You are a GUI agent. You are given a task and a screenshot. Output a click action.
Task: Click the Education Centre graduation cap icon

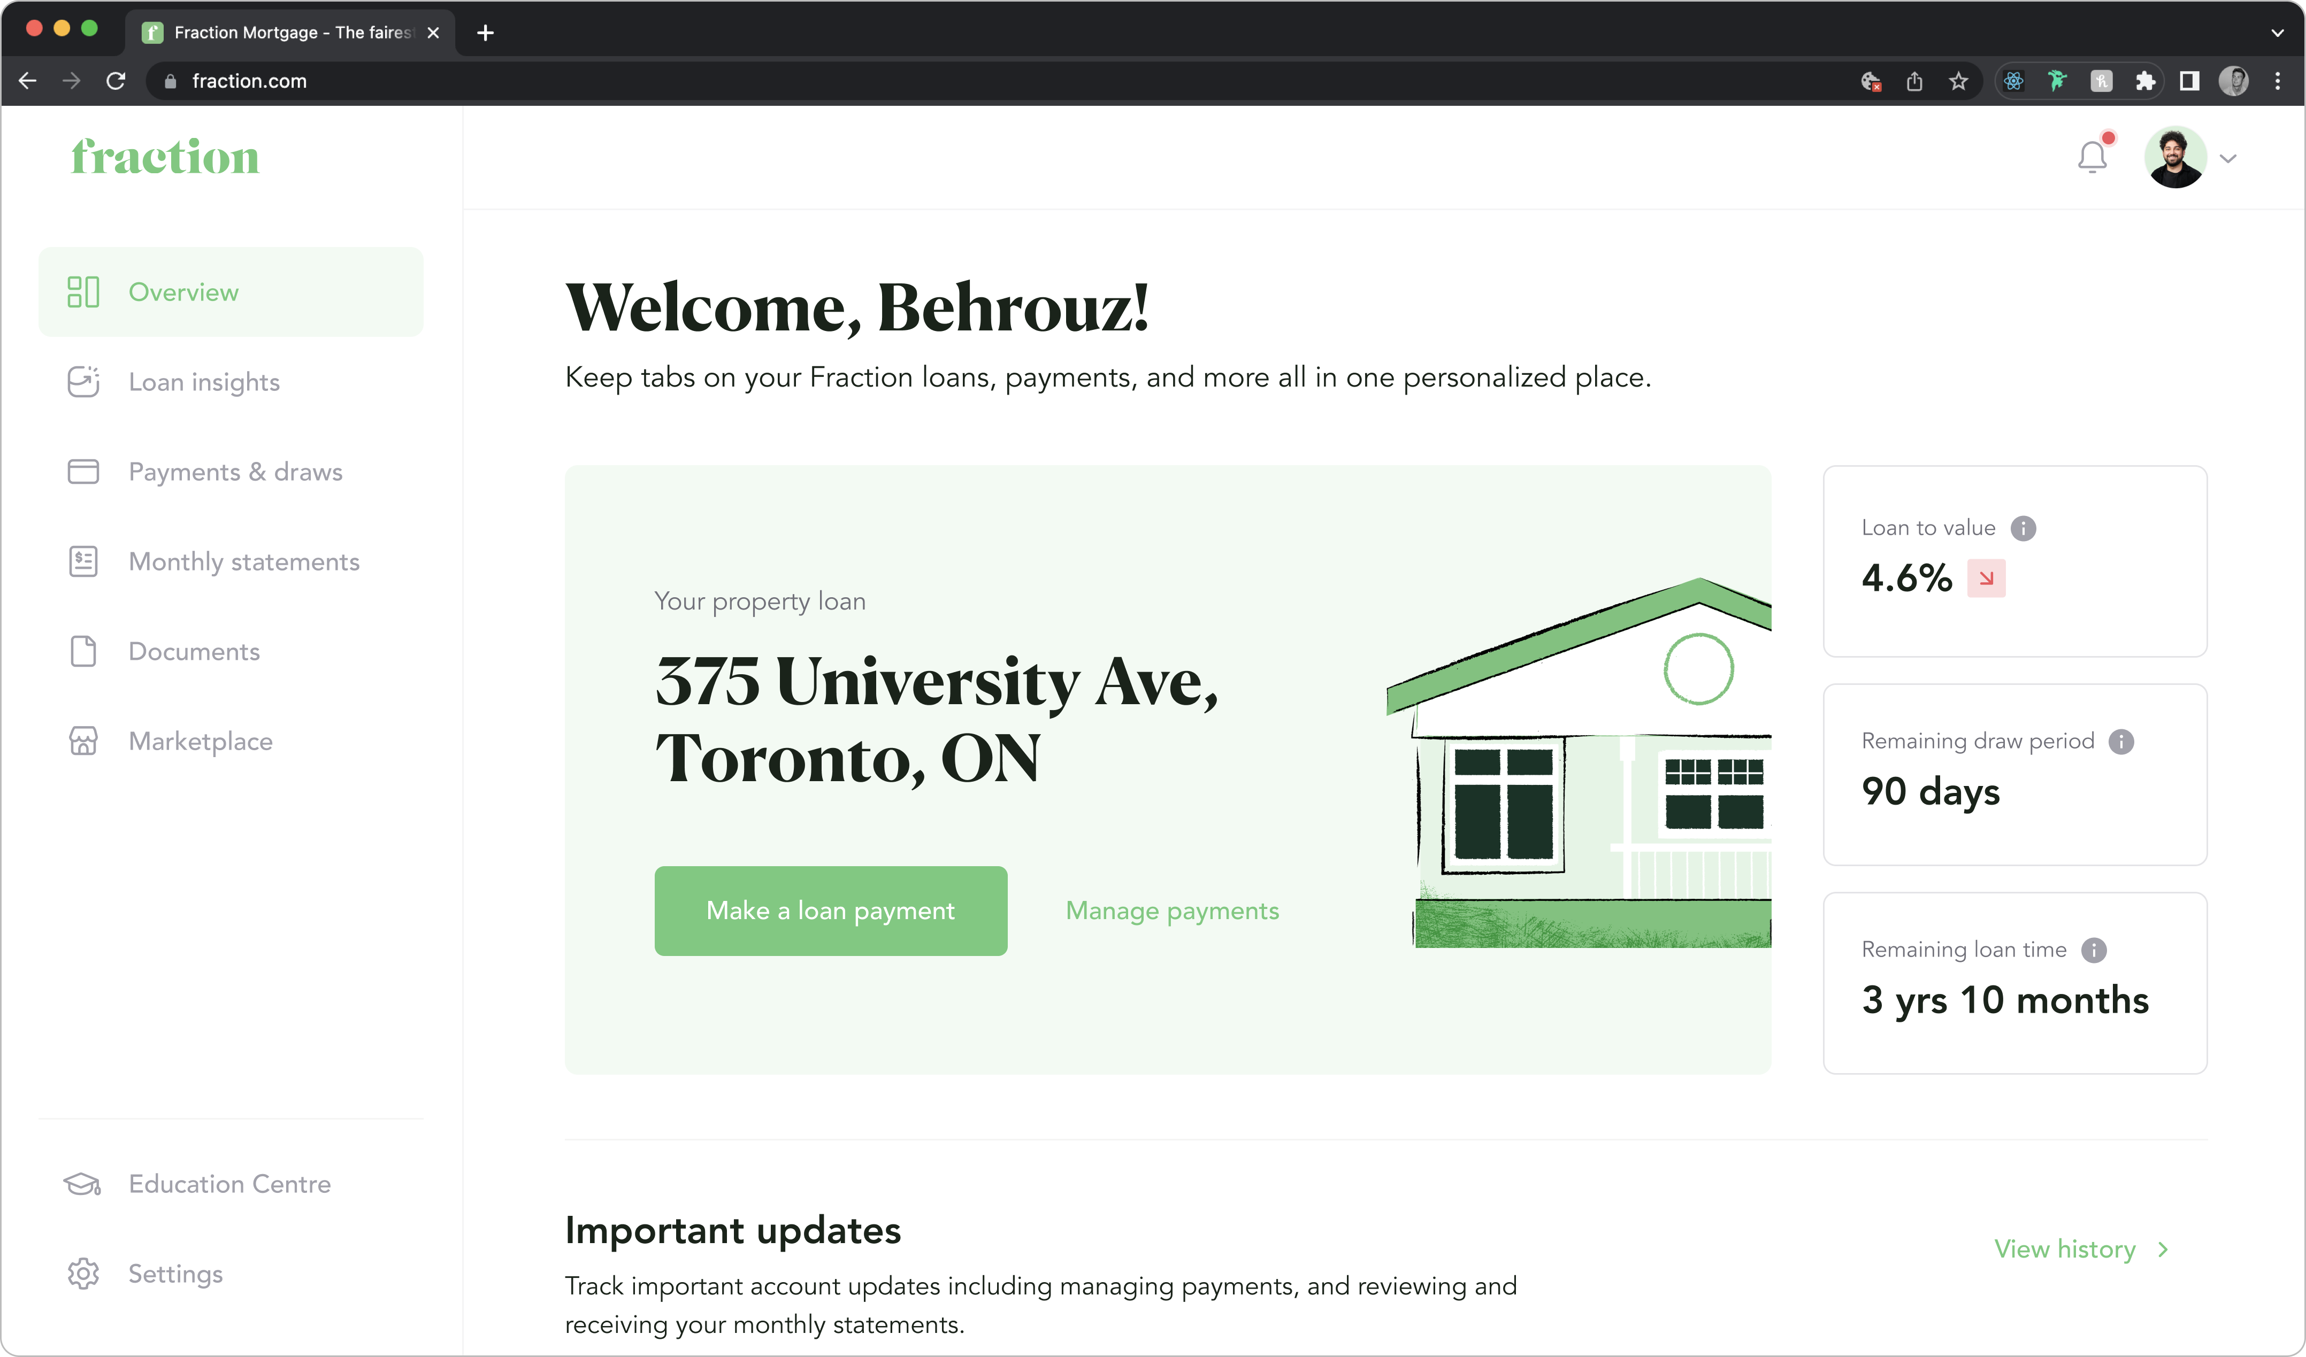(82, 1183)
